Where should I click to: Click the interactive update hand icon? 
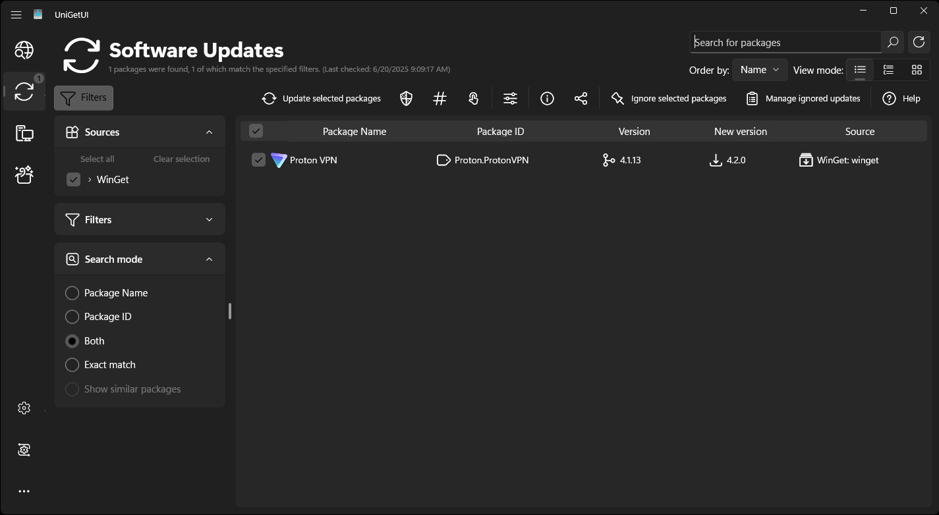pos(474,98)
